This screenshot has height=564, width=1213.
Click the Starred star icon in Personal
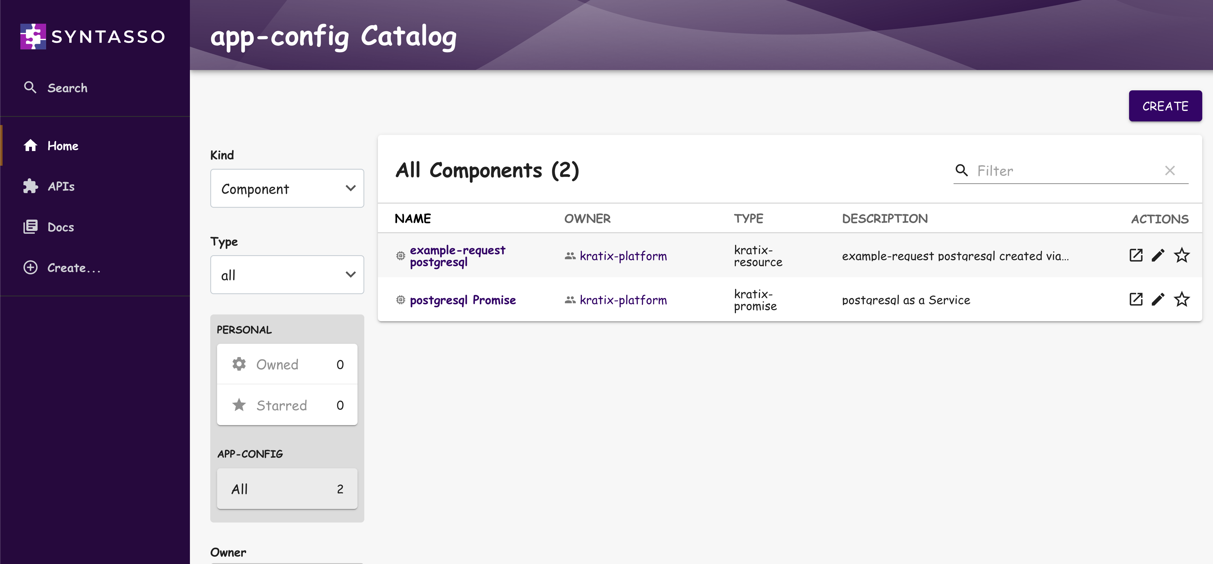click(239, 405)
